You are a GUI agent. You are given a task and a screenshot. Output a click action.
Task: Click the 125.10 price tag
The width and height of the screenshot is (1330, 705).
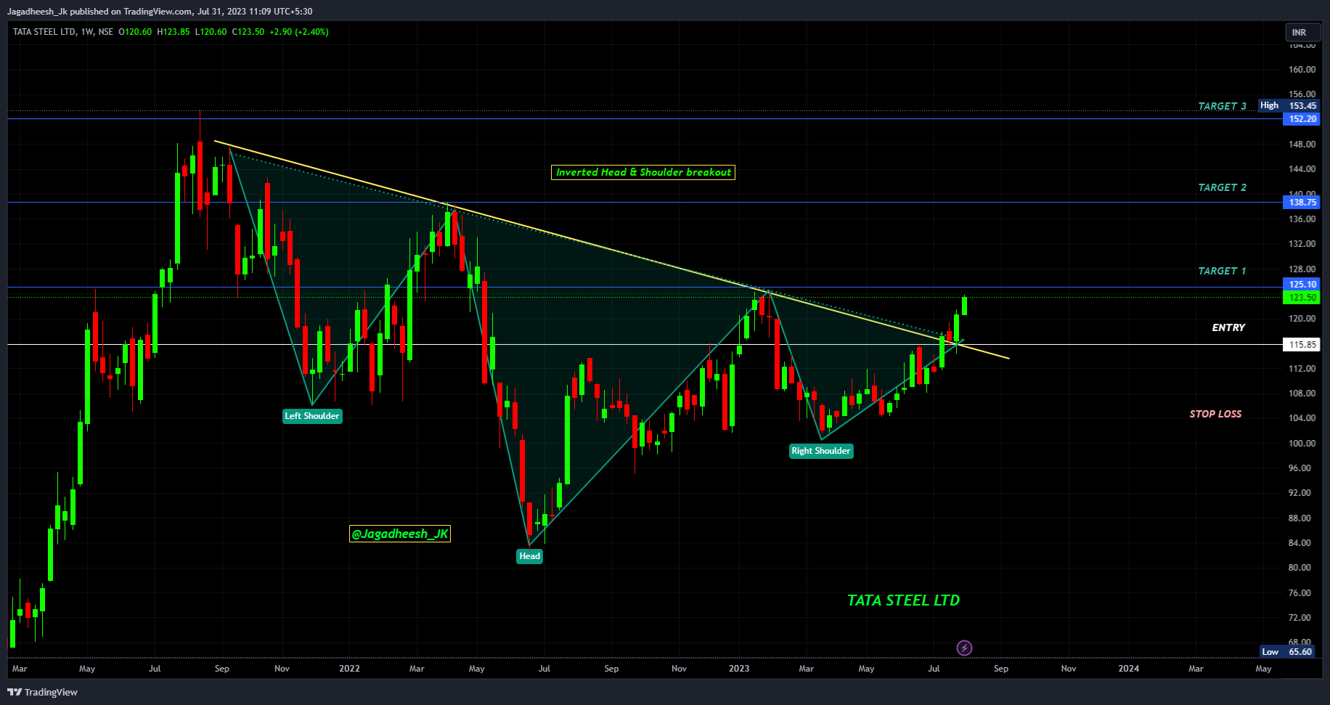click(x=1302, y=285)
